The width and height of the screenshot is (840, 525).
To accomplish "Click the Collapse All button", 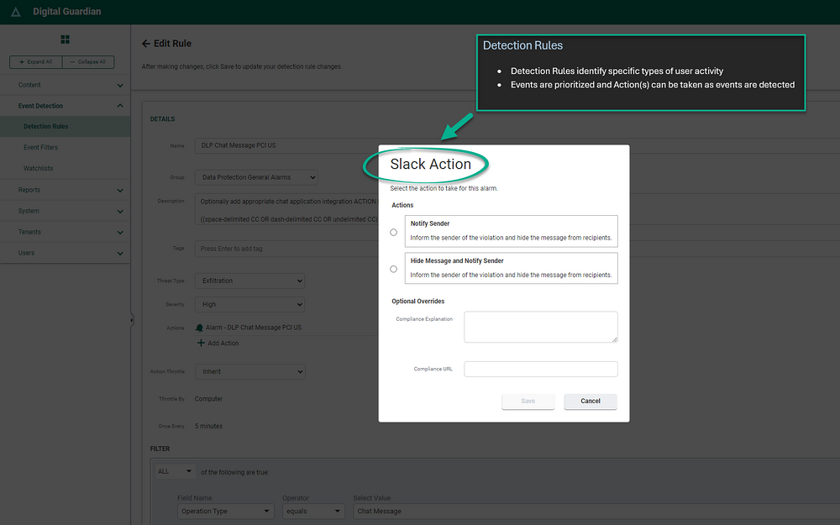I will 88,61.
